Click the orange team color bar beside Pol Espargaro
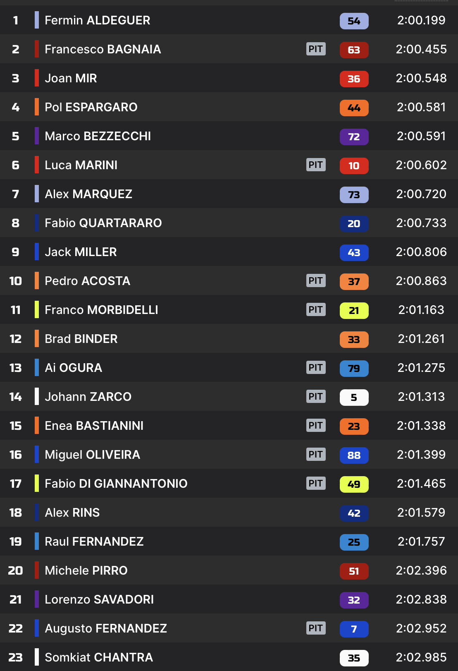The height and width of the screenshot is (671, 458). [37, 107]
